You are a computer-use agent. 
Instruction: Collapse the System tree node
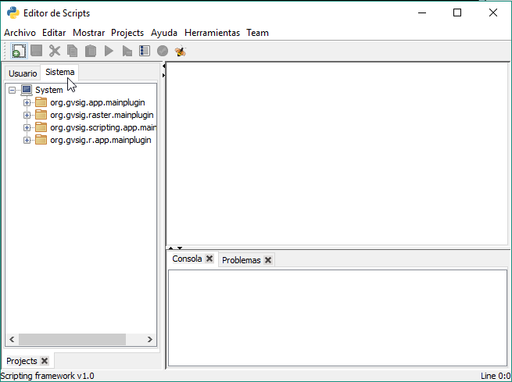point(13,90)
